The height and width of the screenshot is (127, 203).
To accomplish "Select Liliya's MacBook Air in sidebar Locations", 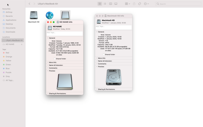I will click(x=13, y=40).
